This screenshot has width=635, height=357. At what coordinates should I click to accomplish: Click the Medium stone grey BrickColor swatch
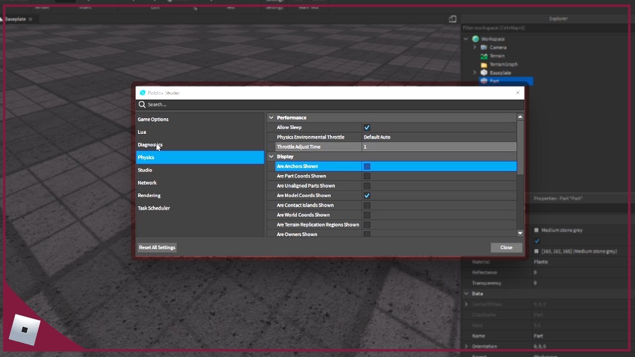click(x=536, y=230)
